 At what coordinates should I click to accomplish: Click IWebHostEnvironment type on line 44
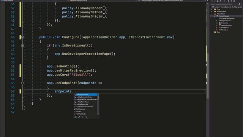(147, 37)
